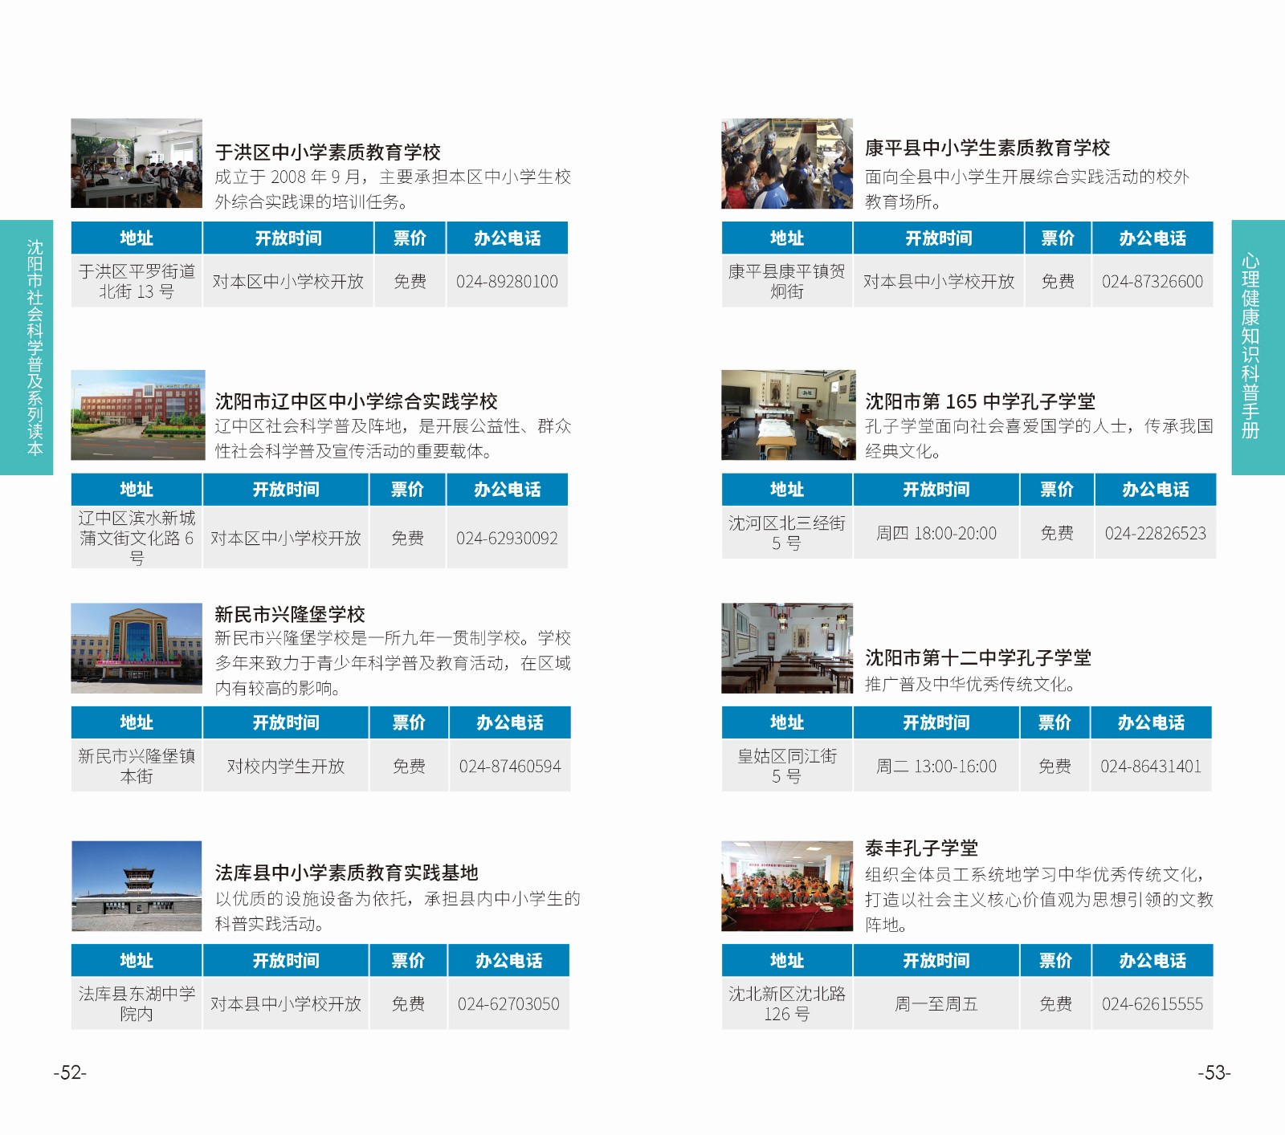Click description starting 面向全县中小学生开展综合实践活动

[x=1027, y=189]
